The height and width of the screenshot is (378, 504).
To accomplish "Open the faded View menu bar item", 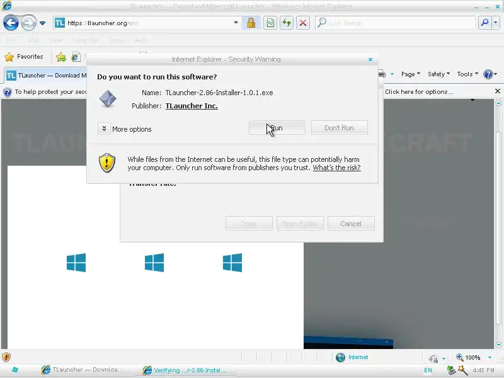I will click(55, 40).
